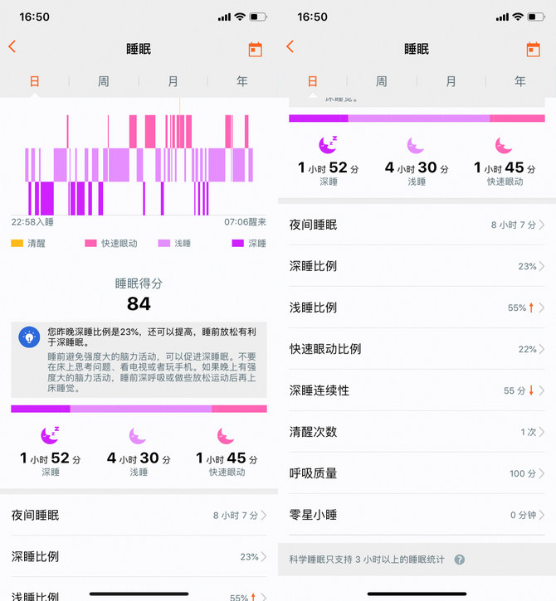This screenshot has width=556, height=601.
Task: Open 深睡连续性 details chevron
Action: coord(541,390)
